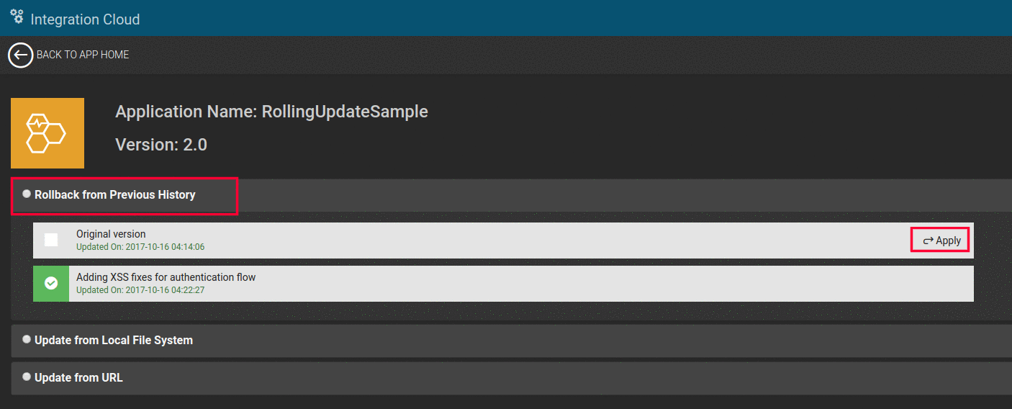The height and width of the screenshot is (409, 1012).
Task: Click the XSS fixes updated timestamp
Action: [140, 290]
